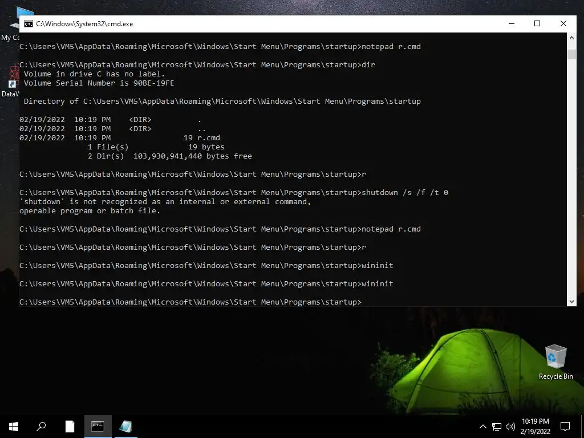The height and width of the screenshot is (438, 584).
Task: Click the 'dir' command line
Action: point(197,65)
